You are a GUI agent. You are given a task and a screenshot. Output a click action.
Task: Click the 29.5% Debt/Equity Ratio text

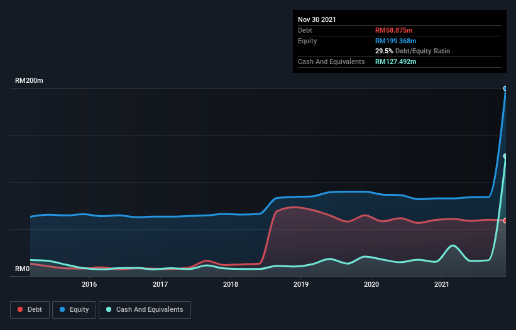click(412, 51)
